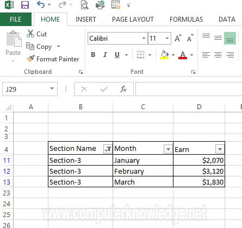The height and width of the screenshot is (228, 242).
Task: Toggle Middle Align
Action: point(218,38)
